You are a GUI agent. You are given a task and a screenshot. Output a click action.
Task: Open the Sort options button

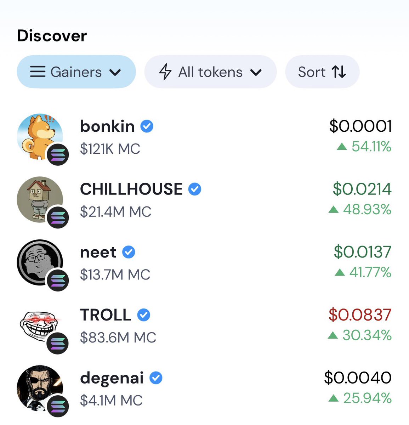click(x=322, y=72)
